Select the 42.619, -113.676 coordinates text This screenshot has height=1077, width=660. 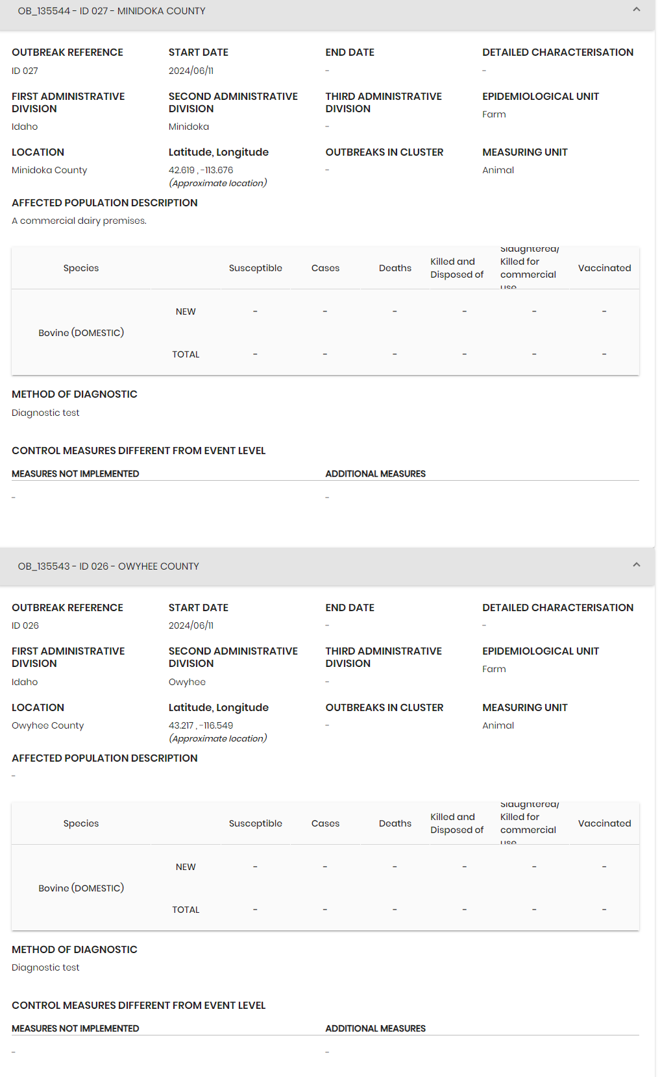(201, 170)
